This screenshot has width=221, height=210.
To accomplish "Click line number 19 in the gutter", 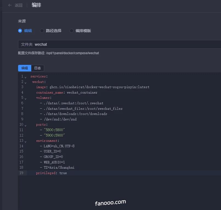I will [21, 173].
